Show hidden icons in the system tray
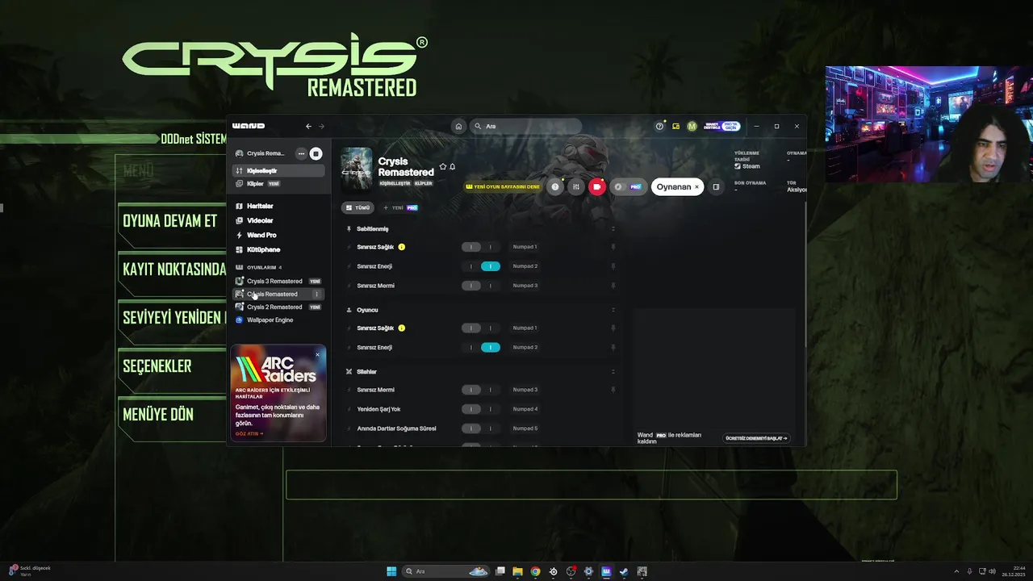 coord(956,571)
